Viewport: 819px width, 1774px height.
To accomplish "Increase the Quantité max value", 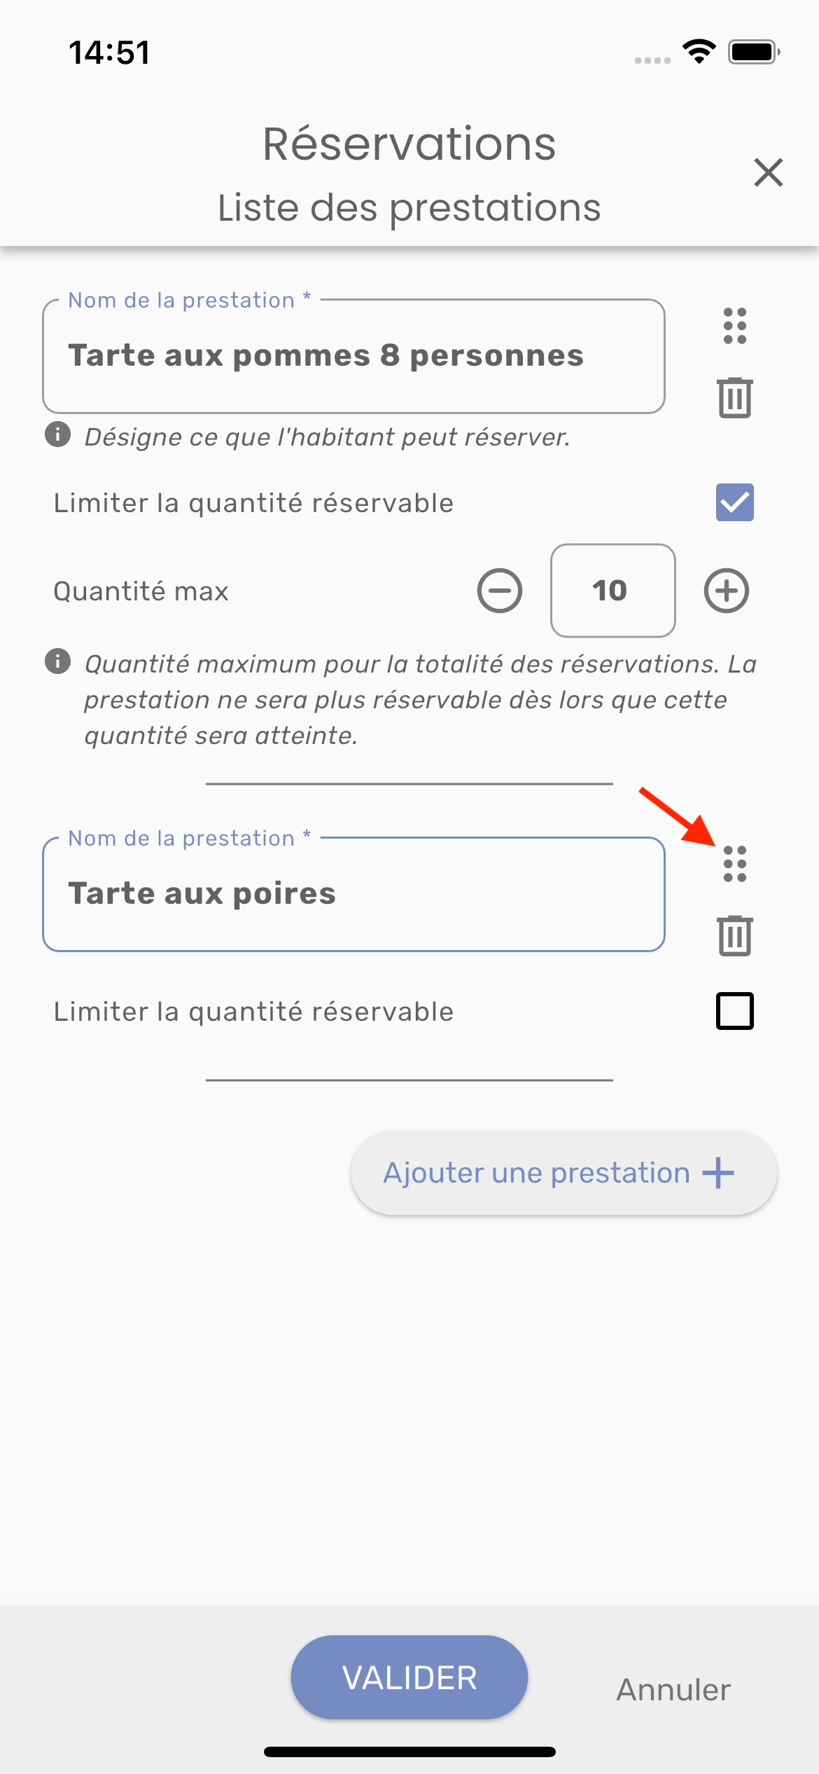I will [726, 591].
